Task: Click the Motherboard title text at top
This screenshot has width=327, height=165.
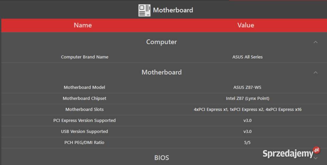Action: coord(173,10)
